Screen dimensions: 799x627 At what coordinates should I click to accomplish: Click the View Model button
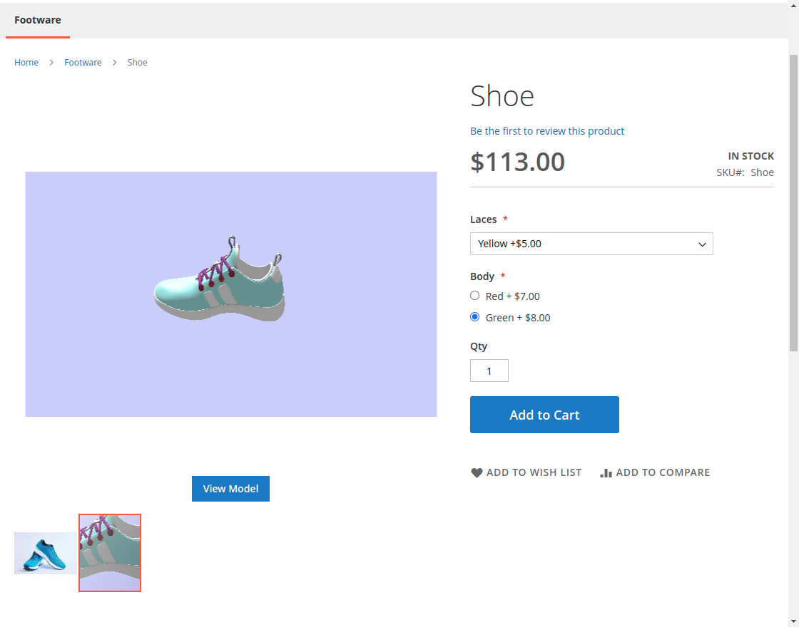[x=230, y=488]
